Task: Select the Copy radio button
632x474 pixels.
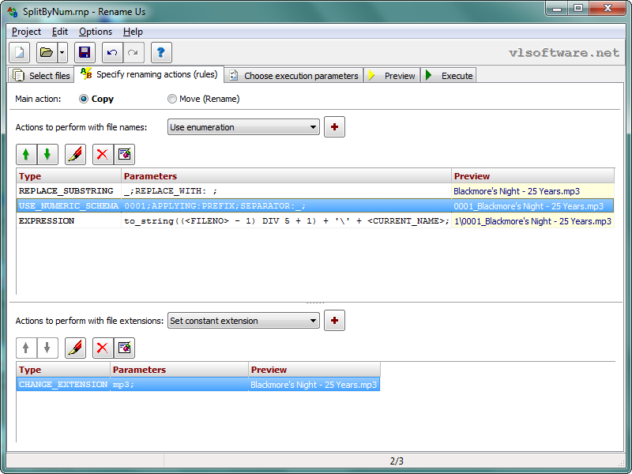Action: (85, 99)
